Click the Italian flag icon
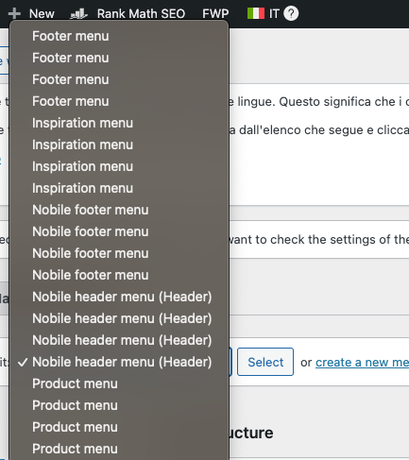Image resolution: width=409 pixels, height=460 pixels. [x=256, y=13]
